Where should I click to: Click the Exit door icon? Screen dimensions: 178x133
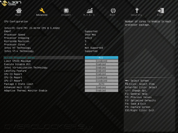pyautogui.click(x=161, y=11)
